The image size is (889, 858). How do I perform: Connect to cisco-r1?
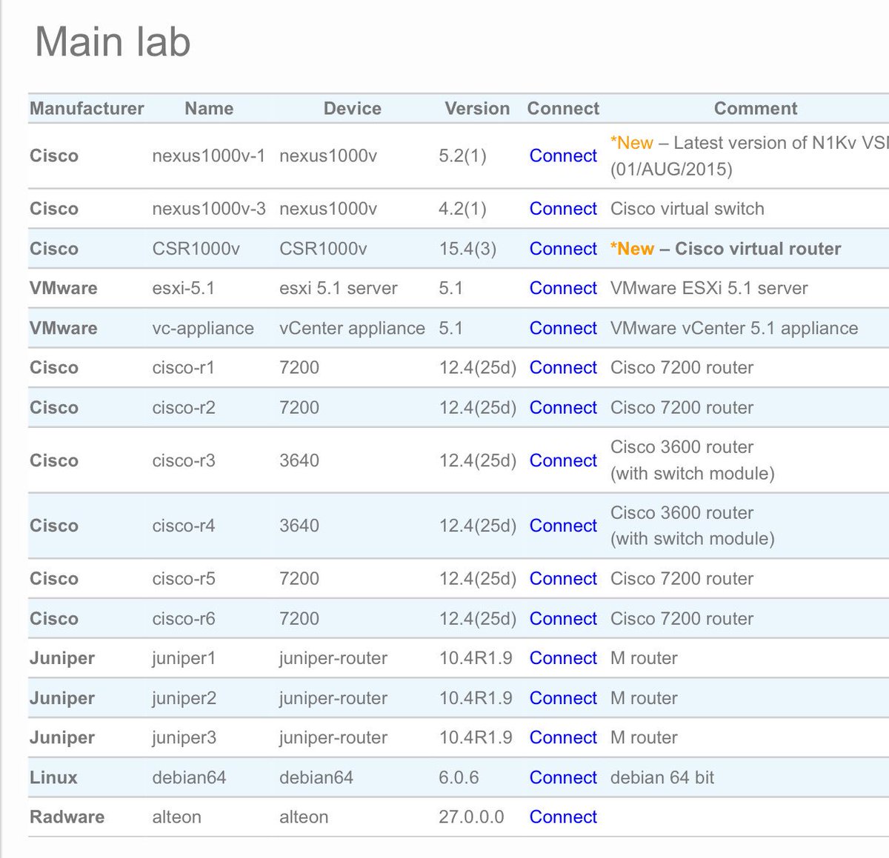pos(563,367)
